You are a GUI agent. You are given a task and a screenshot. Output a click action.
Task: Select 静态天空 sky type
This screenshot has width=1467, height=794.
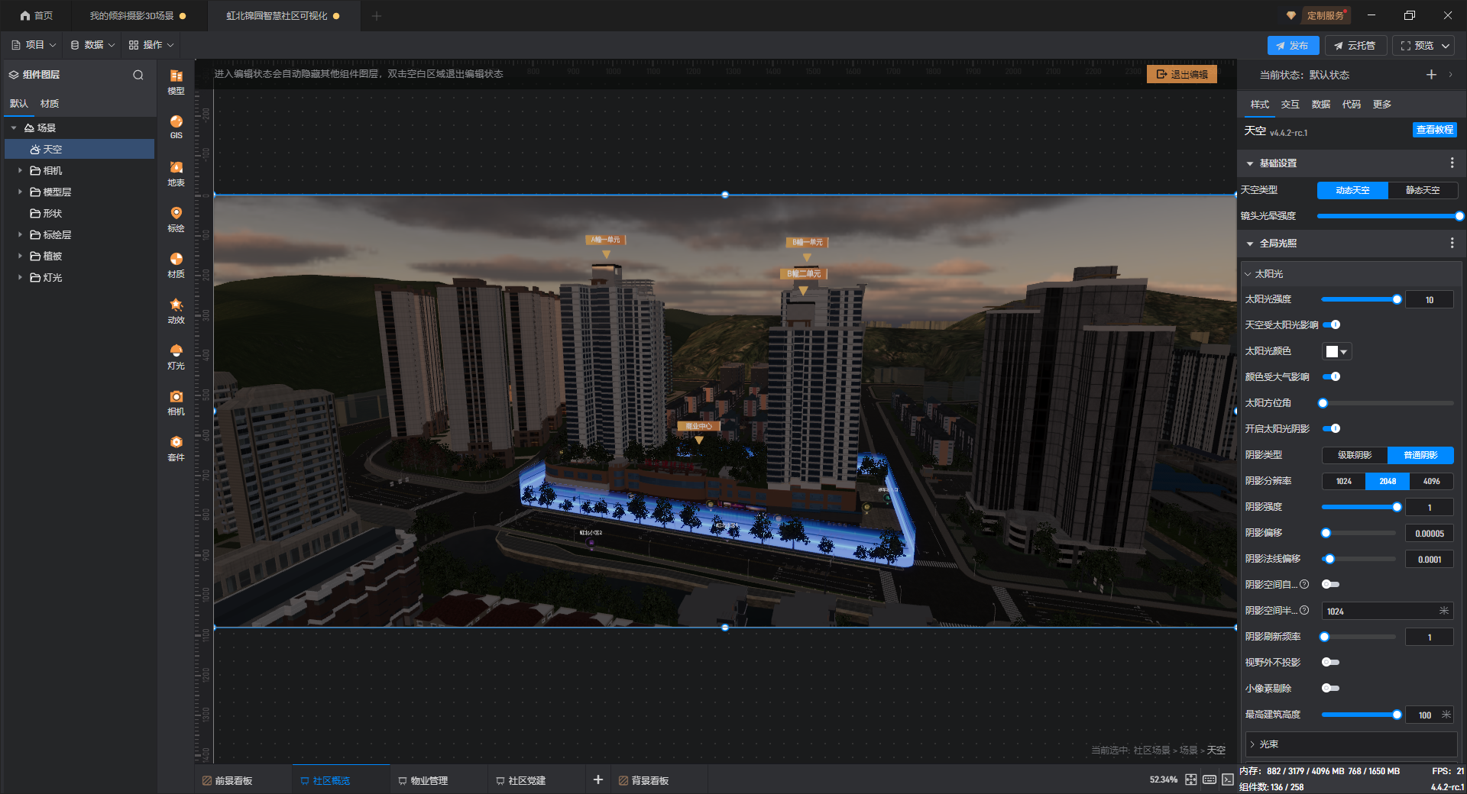(1423, 190)
